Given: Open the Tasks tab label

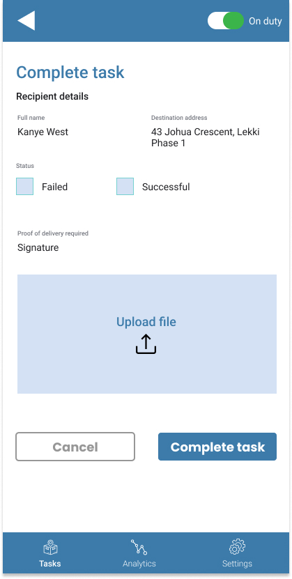Looking at the screenshot, I should coord(50,564).
